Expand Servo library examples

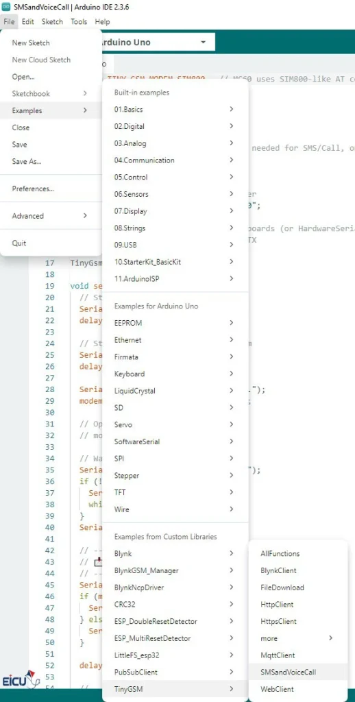point(175,424)
